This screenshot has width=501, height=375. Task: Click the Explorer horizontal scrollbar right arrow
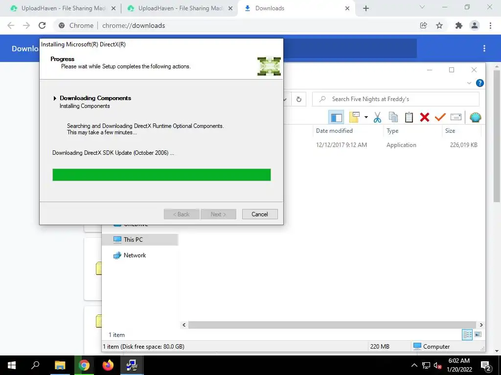coord(481,325)
